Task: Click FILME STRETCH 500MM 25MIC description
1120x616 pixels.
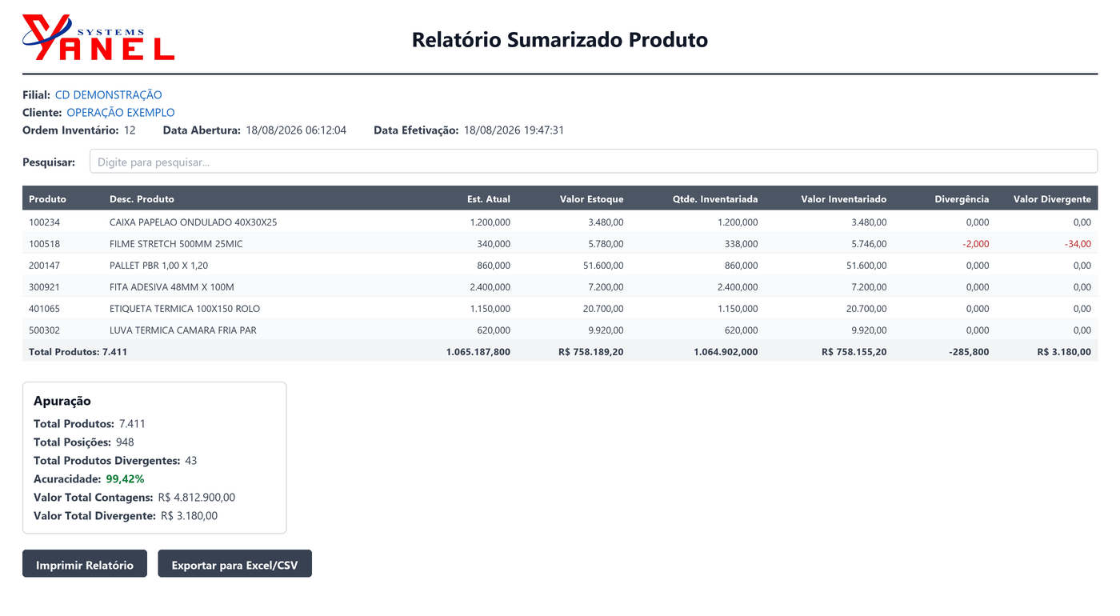Action: coord(176,244)
